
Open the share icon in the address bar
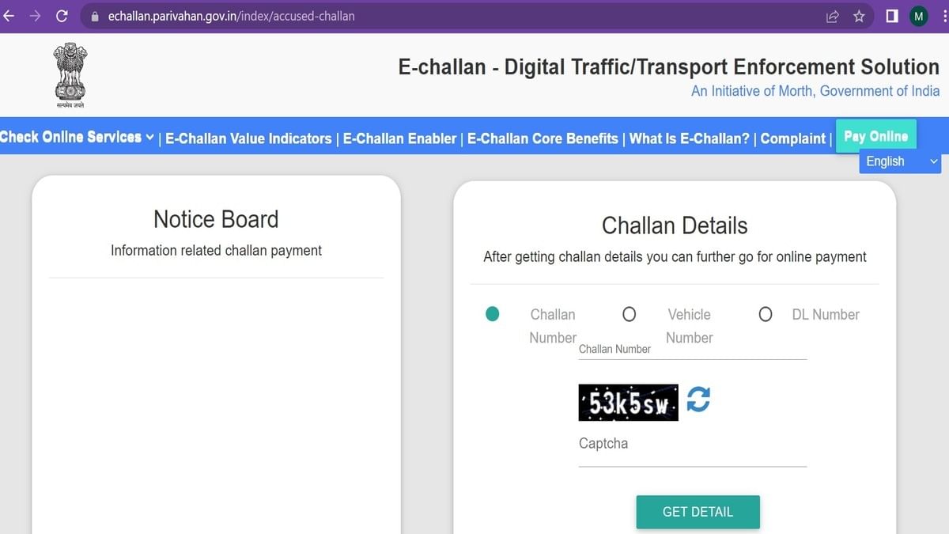point(831,16)
